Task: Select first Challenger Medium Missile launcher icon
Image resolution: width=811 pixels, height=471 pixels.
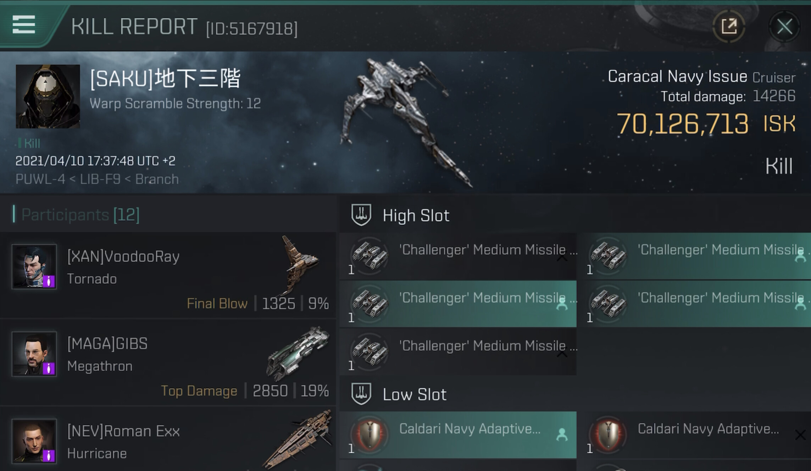Action: click(369, 255)
